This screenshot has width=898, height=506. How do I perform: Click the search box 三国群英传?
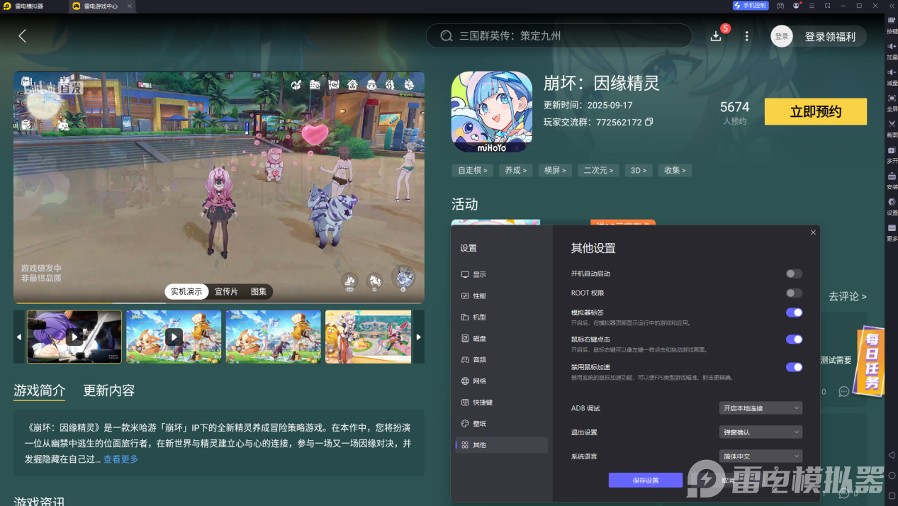click(559, 35)
